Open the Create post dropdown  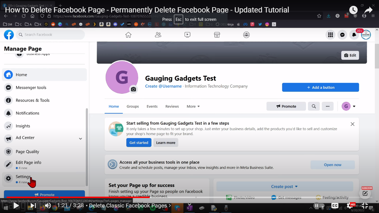tap(284, 186)
